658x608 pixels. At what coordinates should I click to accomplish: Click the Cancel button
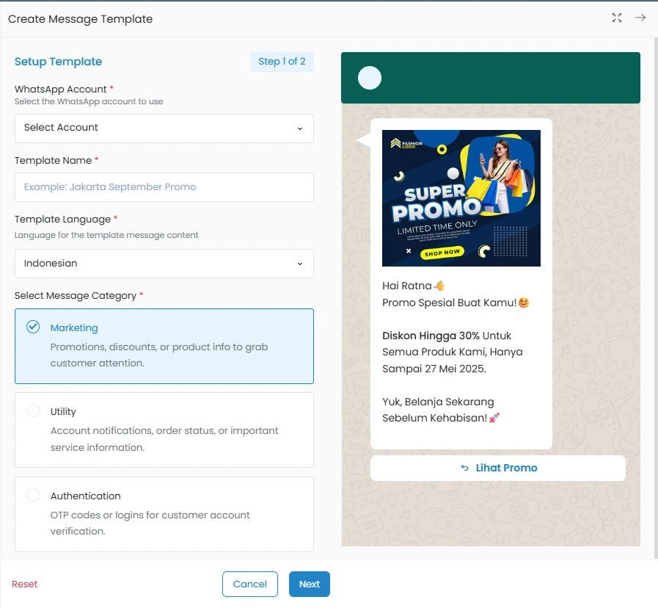tap(250, 584)
